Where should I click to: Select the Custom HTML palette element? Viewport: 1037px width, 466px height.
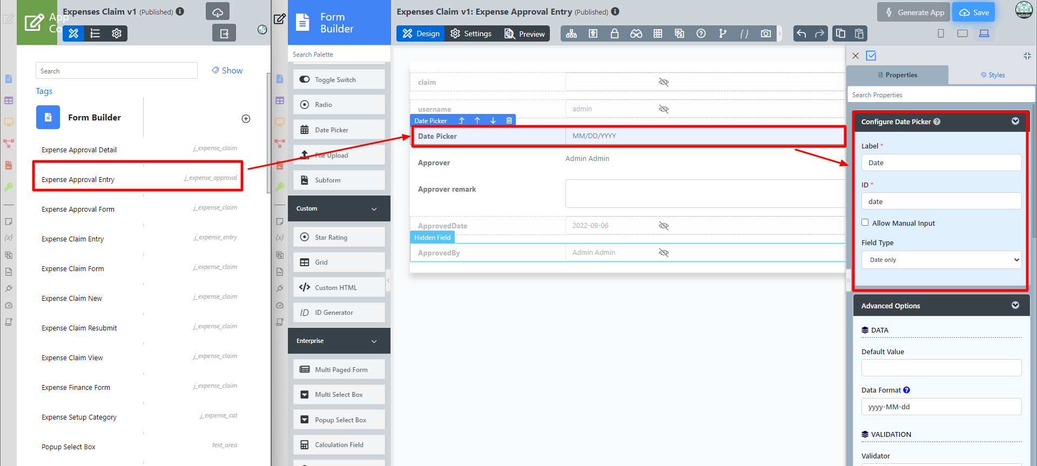339,287
